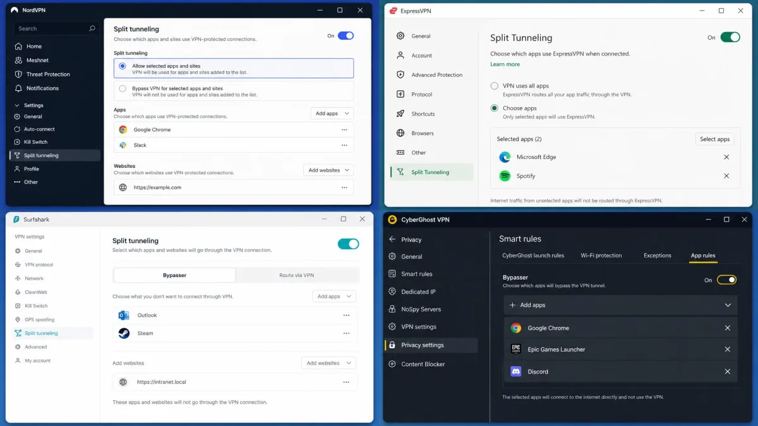Remove Discord from CyberGhost bypasser list
This screenshot has width=758, height=426.
(728, 372)
